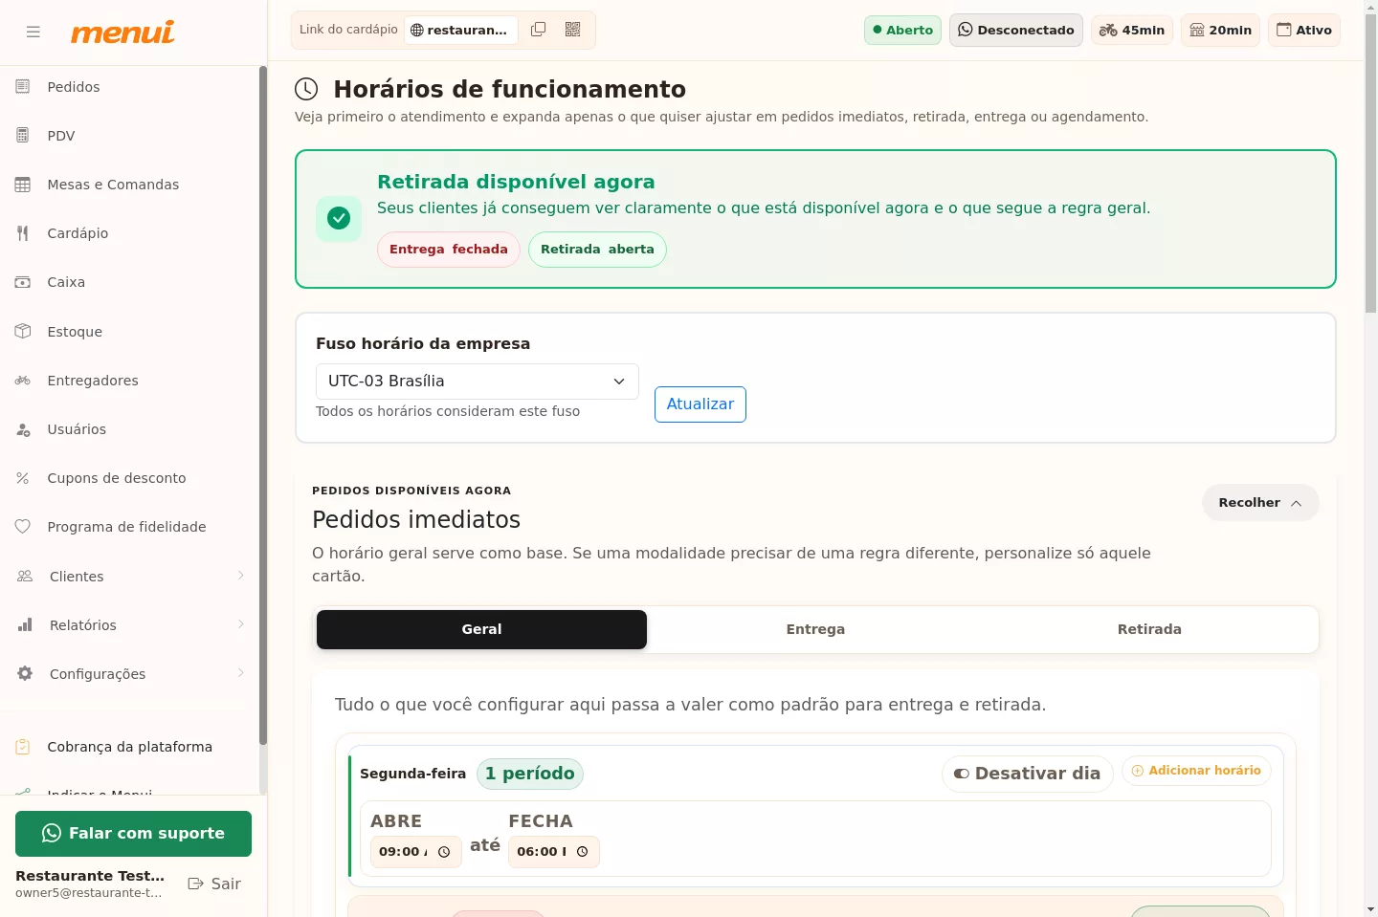Click the Cardápio fork-knife icon
The image size is (1378, 917).
[23, 233]
